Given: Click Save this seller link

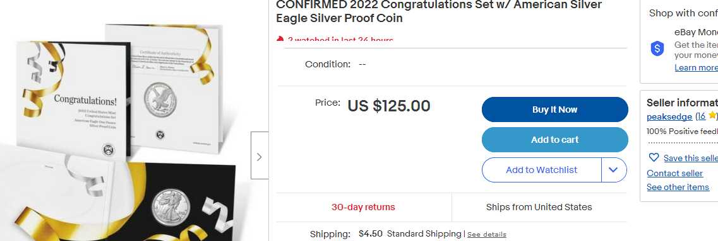Looking at the screenshot, I should coord(690,158).
